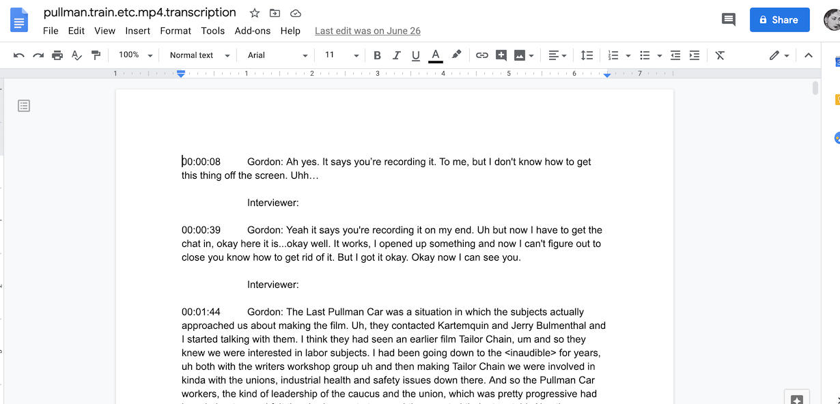Add a comment from the toolbar
Viewport: 840px width, 404px height.
coord(501,55)
